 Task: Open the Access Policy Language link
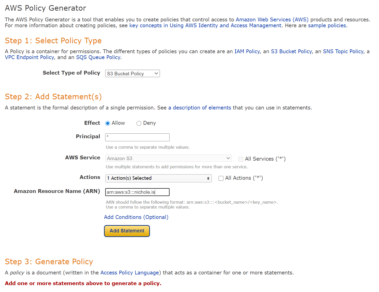pyautogui.click(x=130, y=273)
